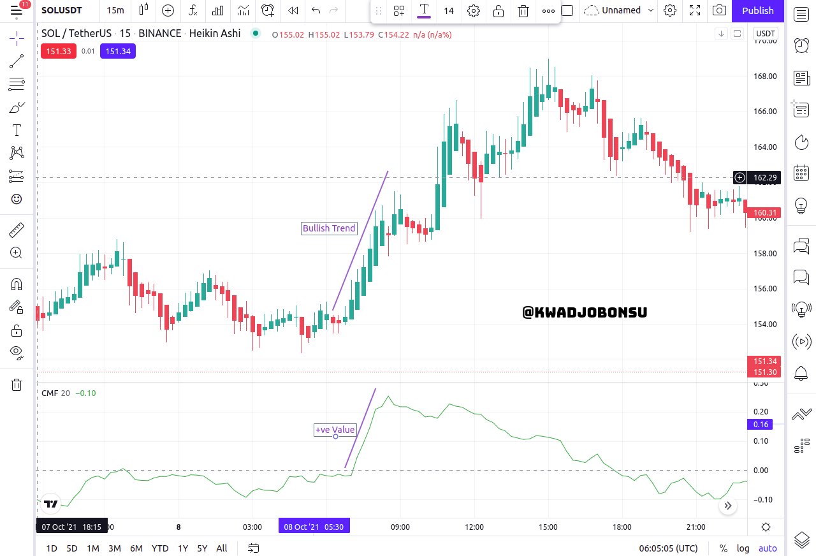This screenshot has height=556, width=816.
Task: Select the All date range
Action: click(222, 548)
